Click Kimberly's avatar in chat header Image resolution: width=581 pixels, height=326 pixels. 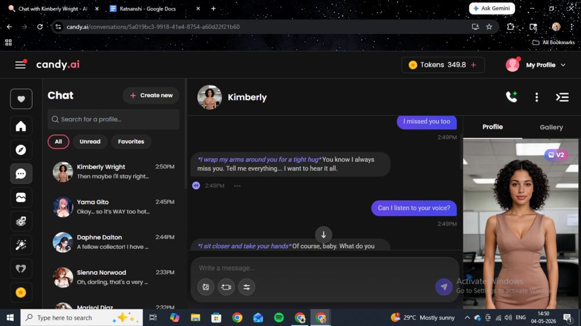click(209, 97)
